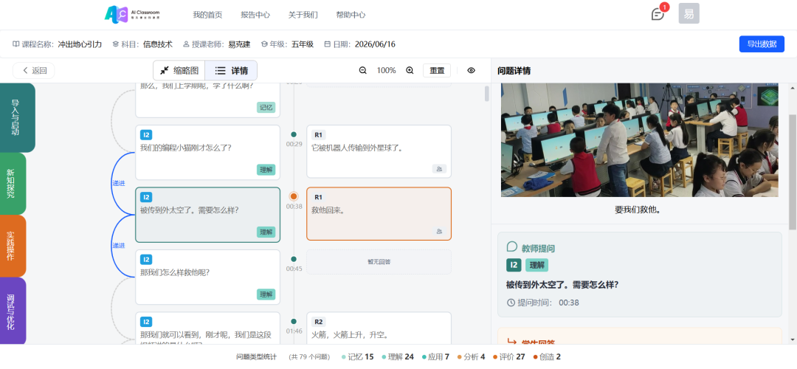Image resolution: width=797 pixels, height=369 pixels.
Task: Select answer card 火箭,火箭上升,升空。
Action: pos(379,328)
